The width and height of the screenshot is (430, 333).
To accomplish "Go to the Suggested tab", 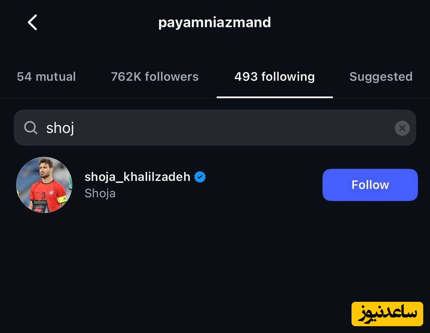I will tap(381, 77).
